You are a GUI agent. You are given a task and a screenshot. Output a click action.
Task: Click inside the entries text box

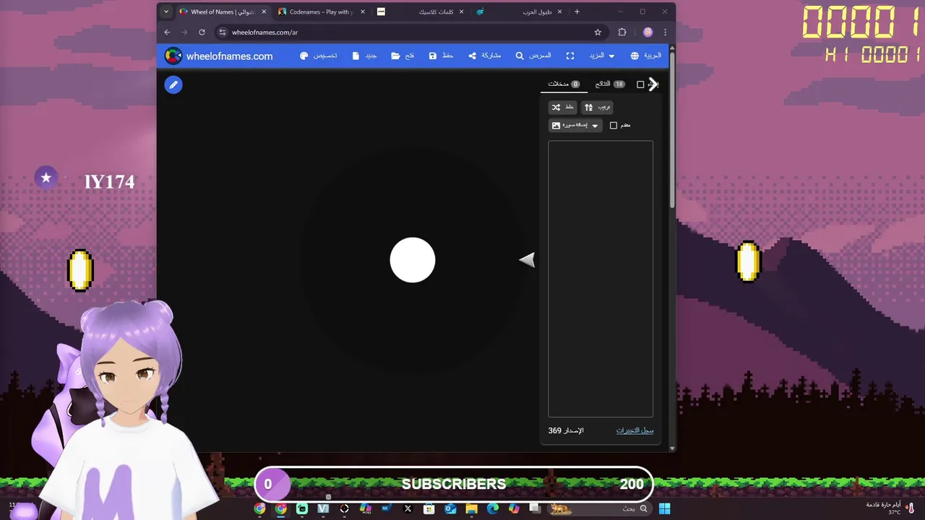(x=601, y=279)
